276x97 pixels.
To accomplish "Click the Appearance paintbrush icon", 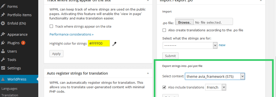I will click(x=3, y=34).
